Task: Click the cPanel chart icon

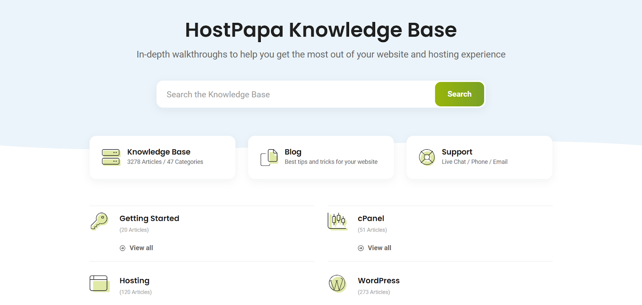Action: click(x=337, y=221)
